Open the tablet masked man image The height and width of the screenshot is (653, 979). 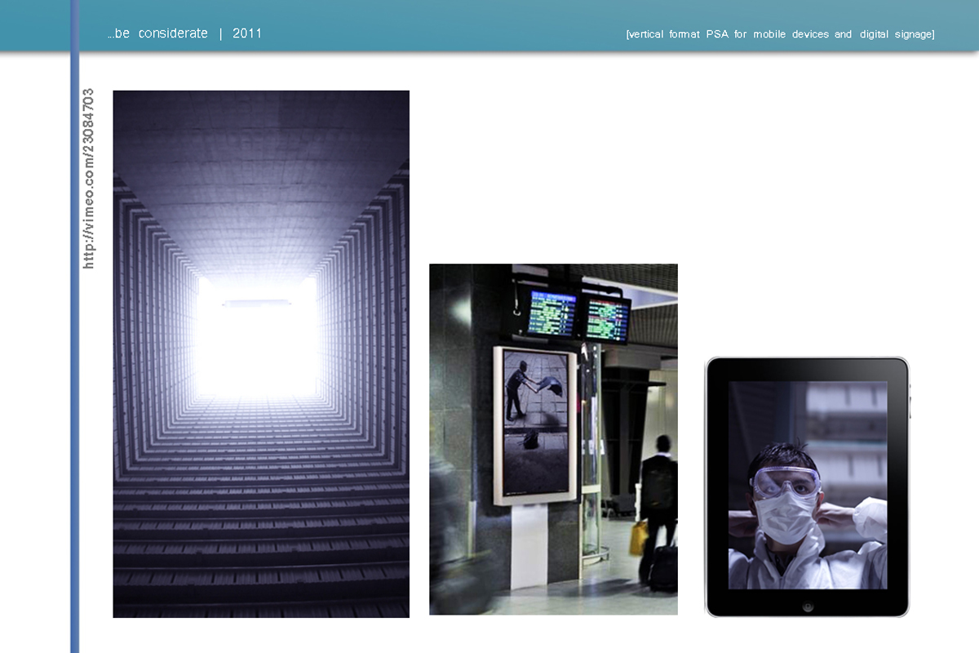(807, 486)
